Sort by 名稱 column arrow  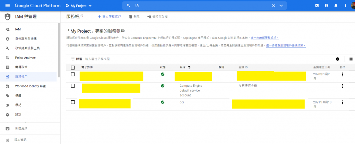coord(189,67)
